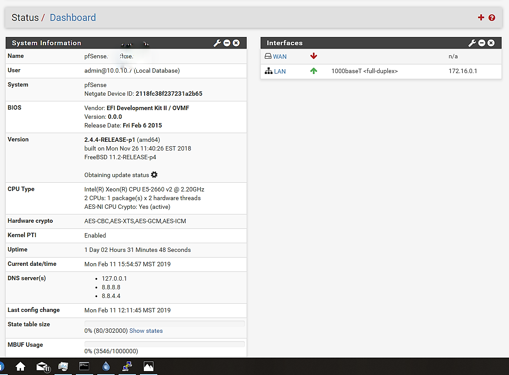Collapse the System Information widget
The width and height of the screenshot is (509, 375).
click(x=227, y=43)
